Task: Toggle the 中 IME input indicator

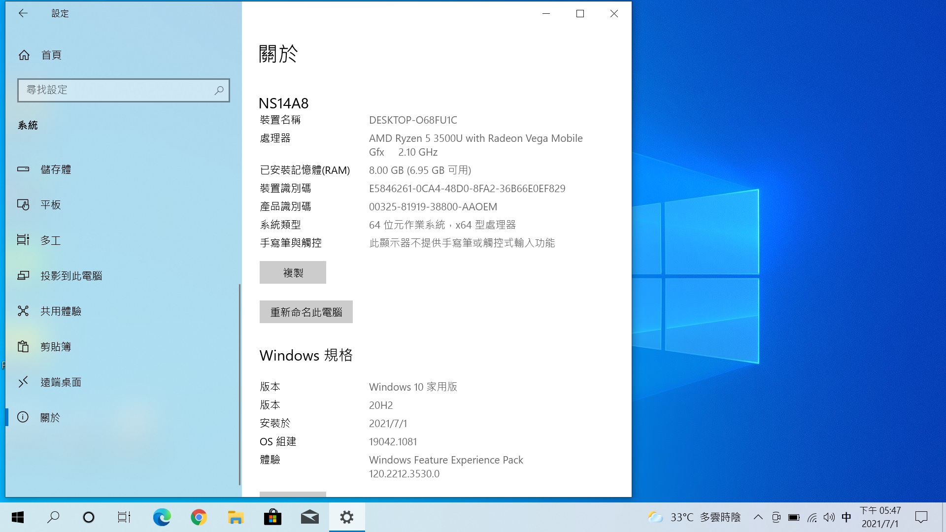Action: coord(846,517)
